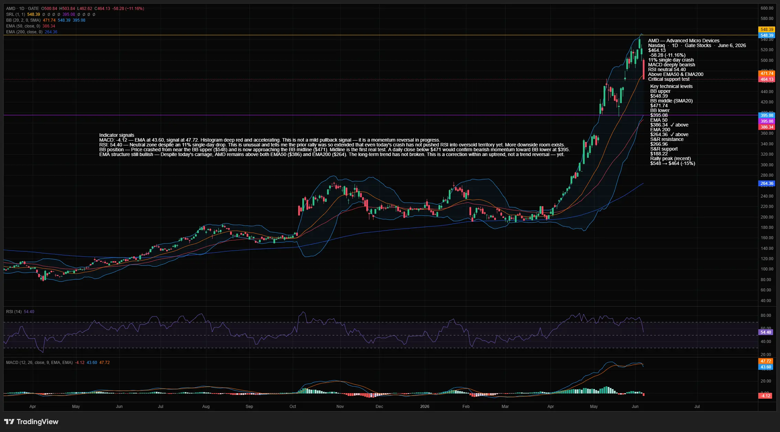Click the '$548 → $464 (-15%)' annotation line
The image size is (780, 432).
[x=673, y=163]
